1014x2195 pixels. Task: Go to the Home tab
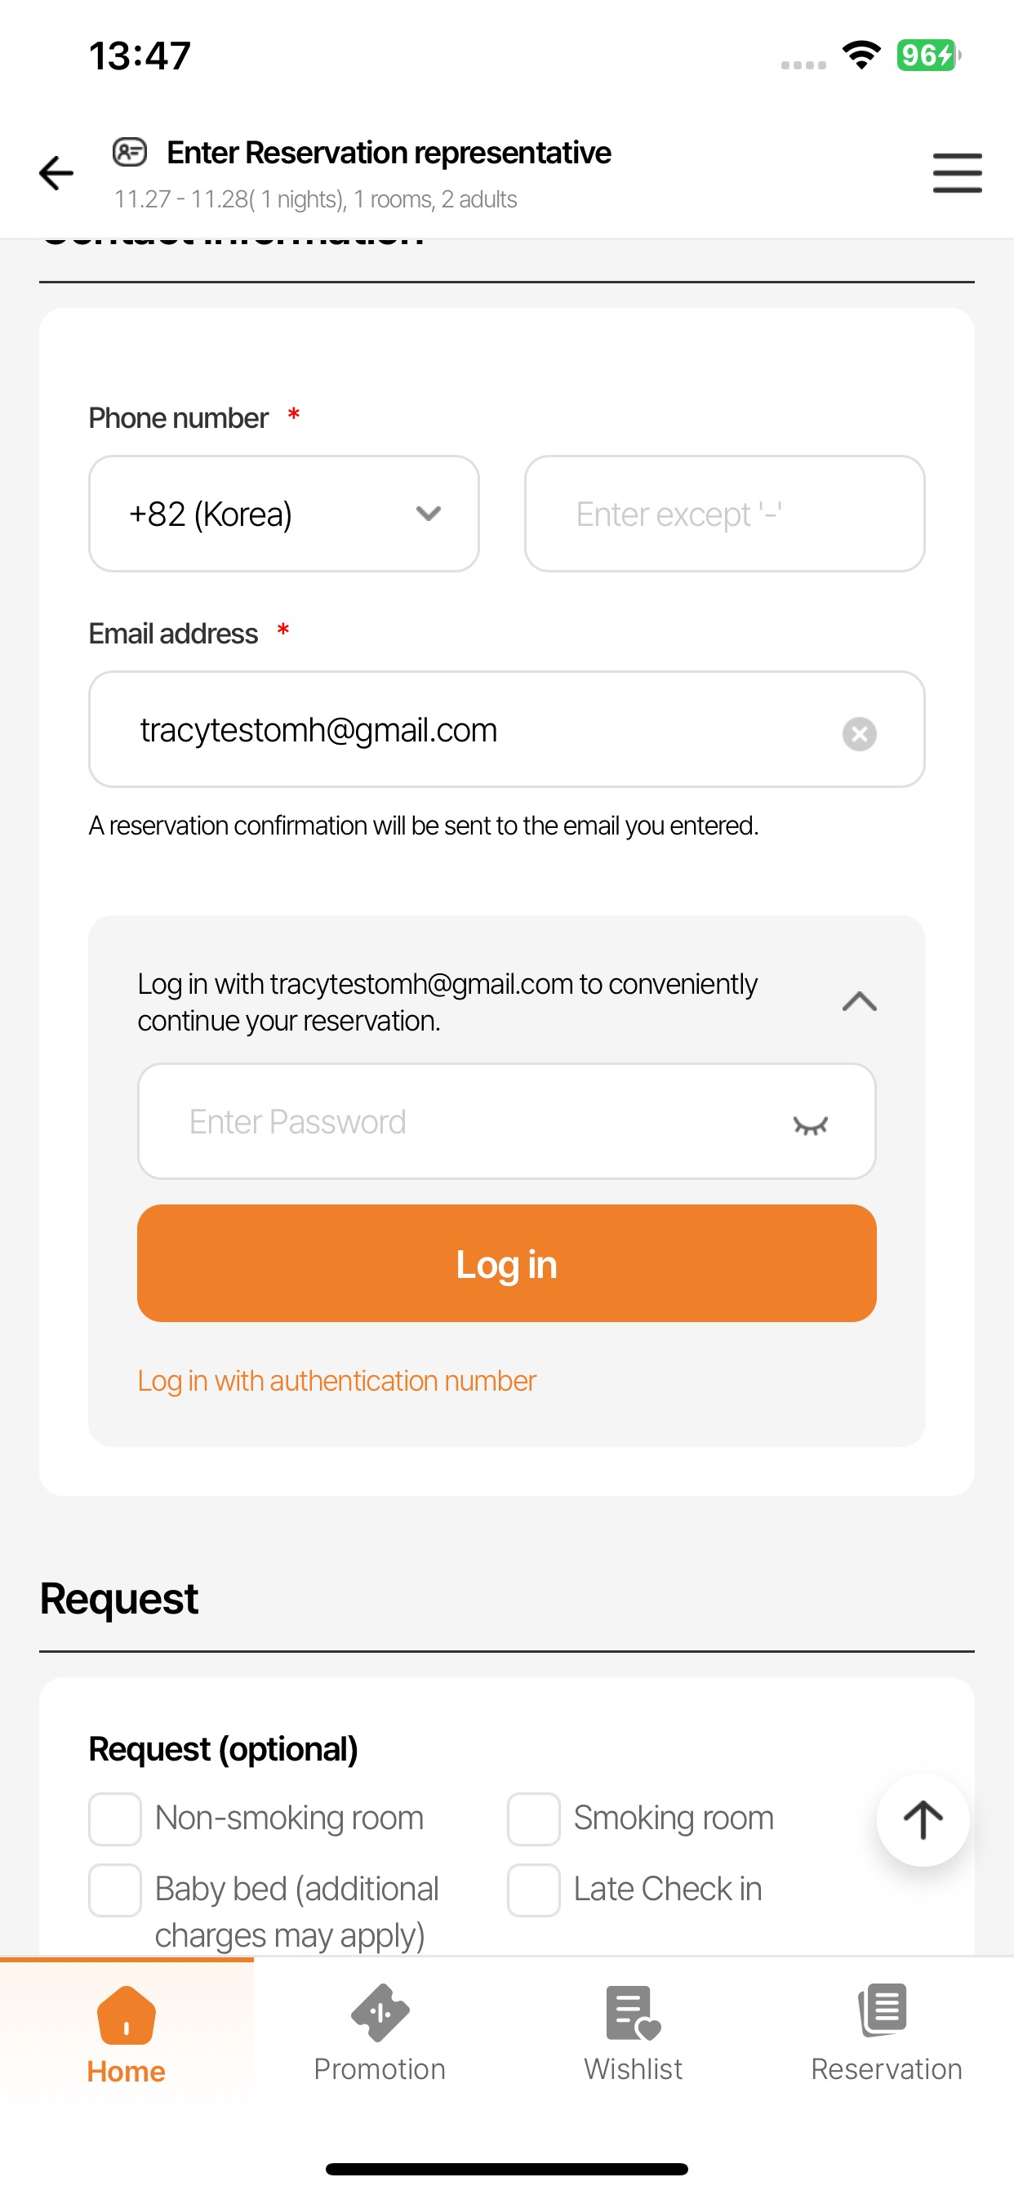126,2035
